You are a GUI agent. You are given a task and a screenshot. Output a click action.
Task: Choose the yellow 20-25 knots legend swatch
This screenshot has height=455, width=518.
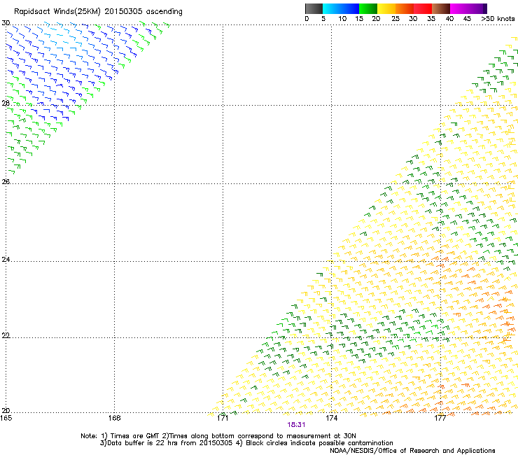point(386,8)
